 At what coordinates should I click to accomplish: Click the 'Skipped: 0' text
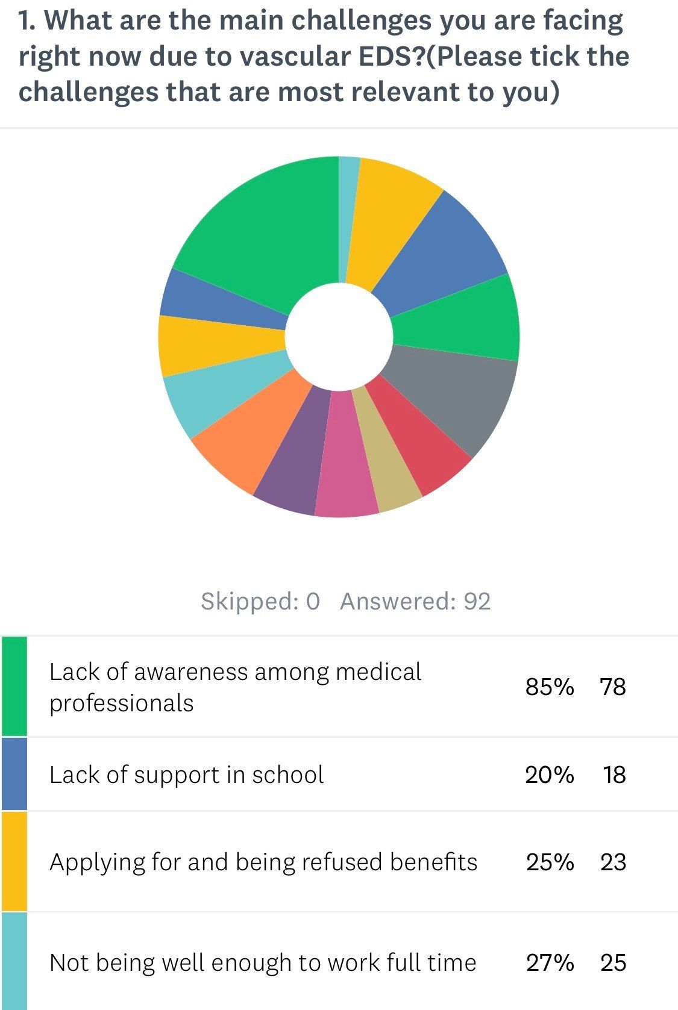click(260, 601)
